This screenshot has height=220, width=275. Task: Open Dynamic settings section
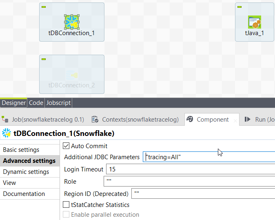(x=30, y=172)
